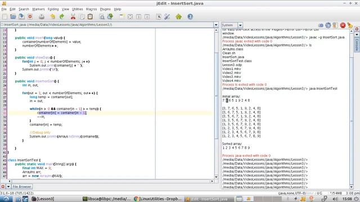Open the Search menu
360x202 pixels.
[24, 9]
